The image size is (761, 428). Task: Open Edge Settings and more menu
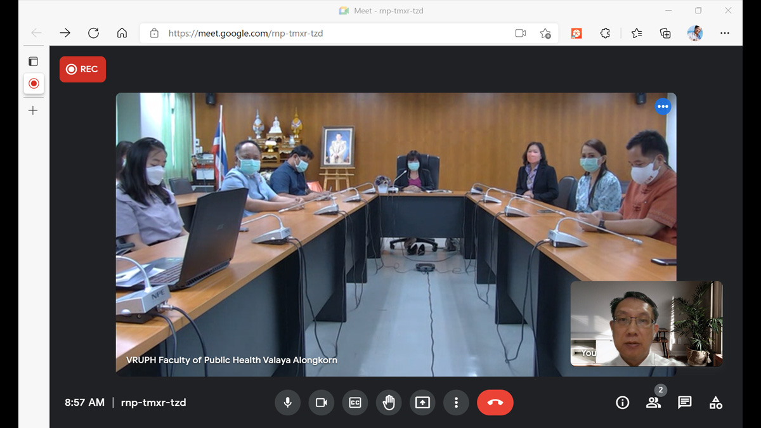pos(725,34)
